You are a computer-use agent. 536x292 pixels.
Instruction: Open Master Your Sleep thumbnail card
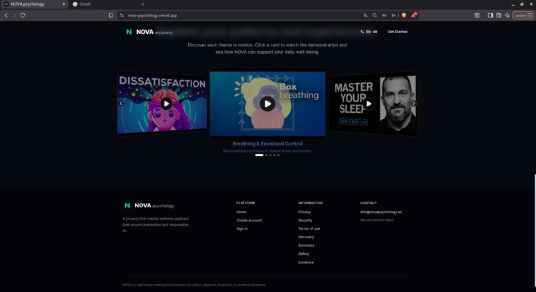coord(373,104)
